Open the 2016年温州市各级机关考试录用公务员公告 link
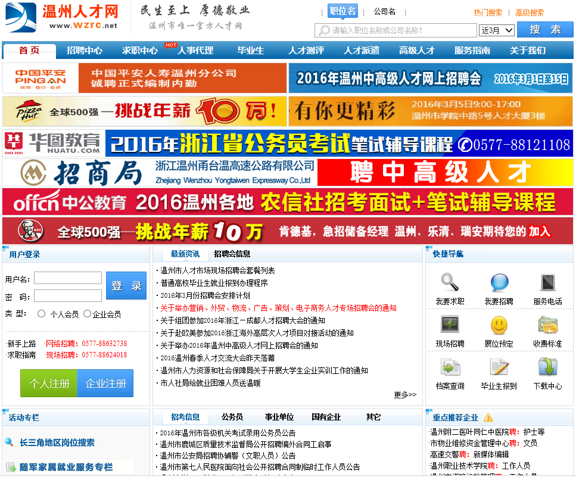The height and width of the screenshot is (477, 576). coord(228,433)
